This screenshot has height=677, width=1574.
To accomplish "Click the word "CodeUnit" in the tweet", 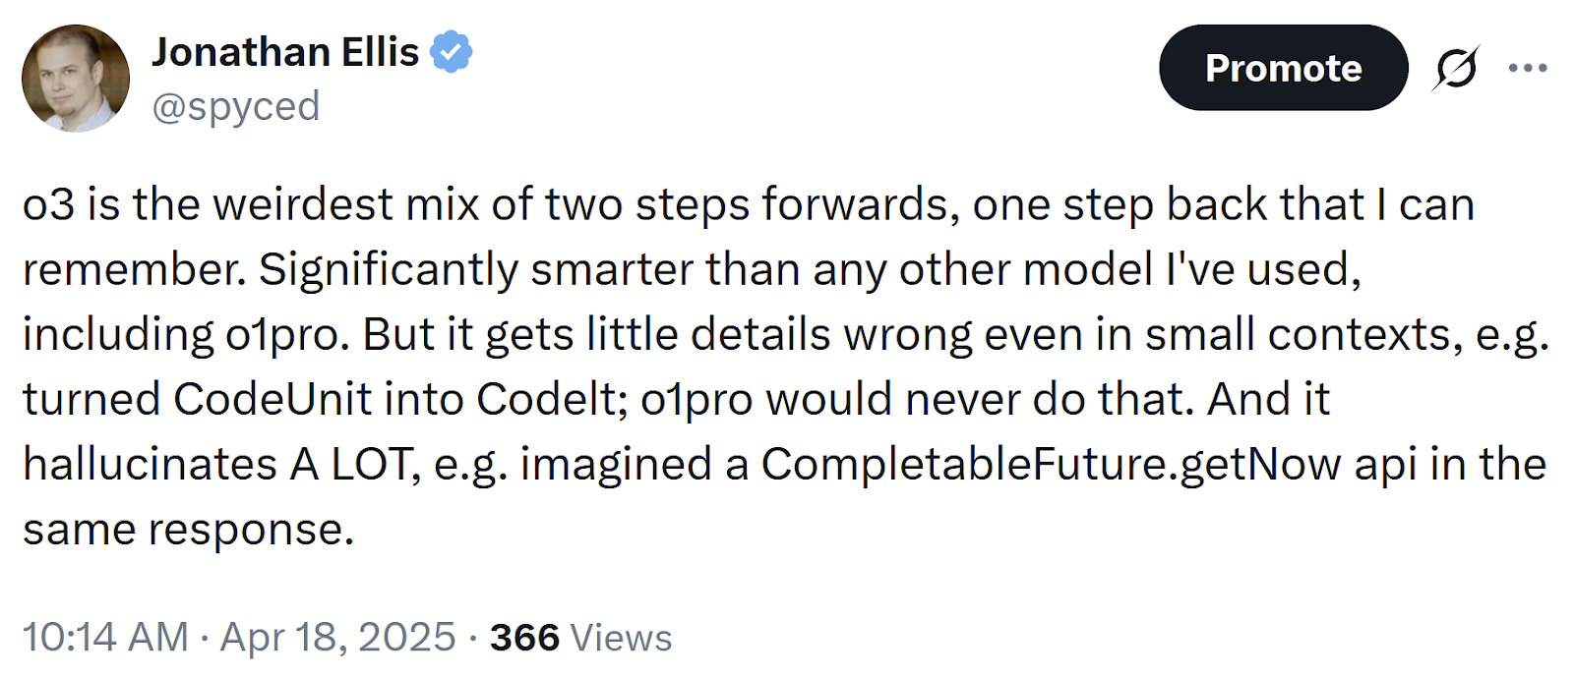I will (272, 400).
